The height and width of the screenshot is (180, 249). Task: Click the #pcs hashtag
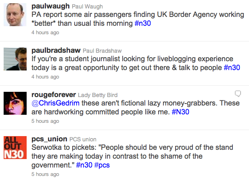(x=102, y=165)
